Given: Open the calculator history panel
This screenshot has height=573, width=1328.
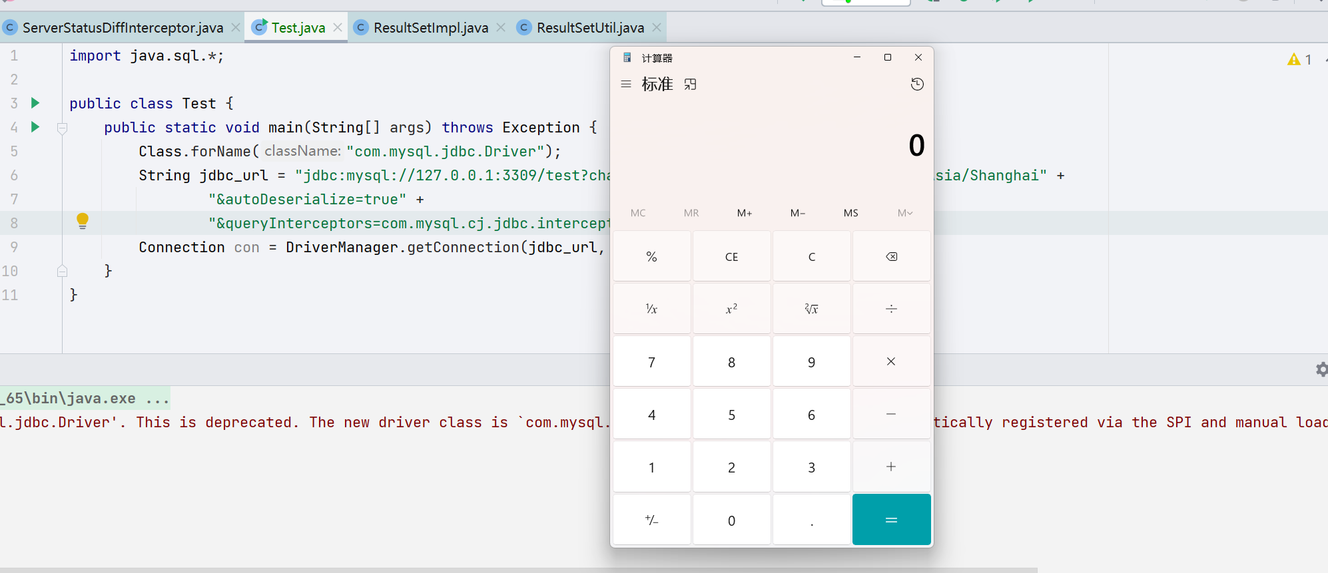Looking at the screenshot, I should (x=917, y=85).
